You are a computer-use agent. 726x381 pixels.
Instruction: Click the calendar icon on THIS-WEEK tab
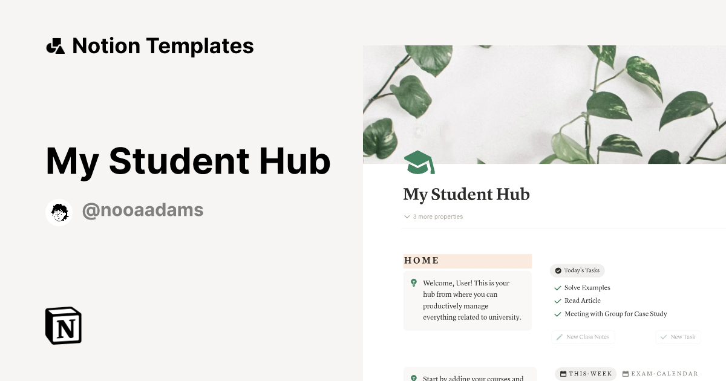pyautogui.click(x=562, y=374)
